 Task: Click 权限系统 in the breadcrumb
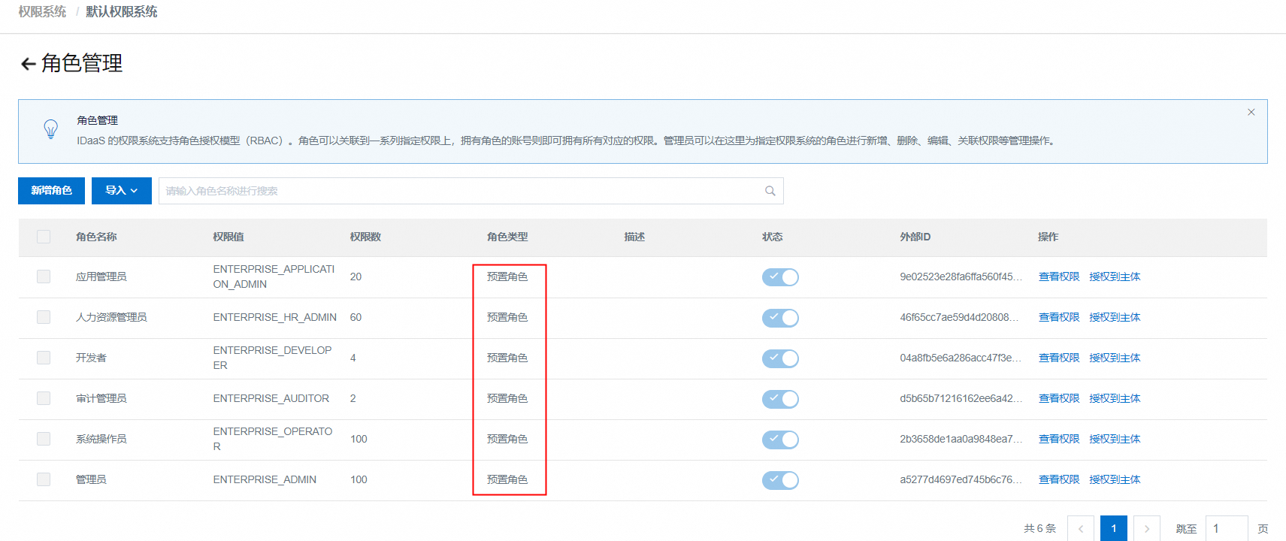click(42, 12)
